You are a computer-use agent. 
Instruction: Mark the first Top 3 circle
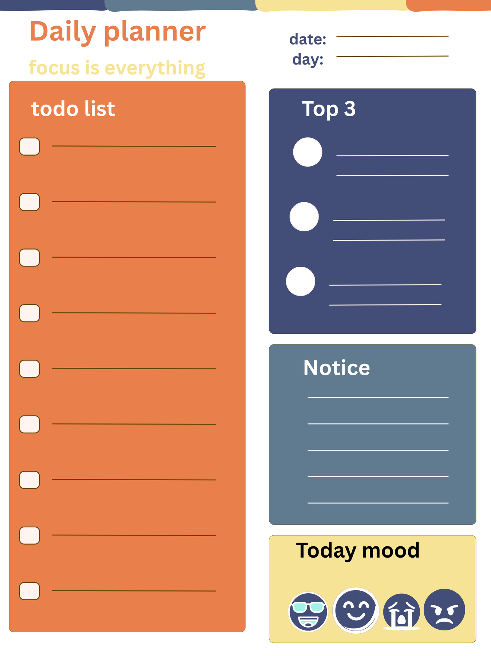[308, 152]
